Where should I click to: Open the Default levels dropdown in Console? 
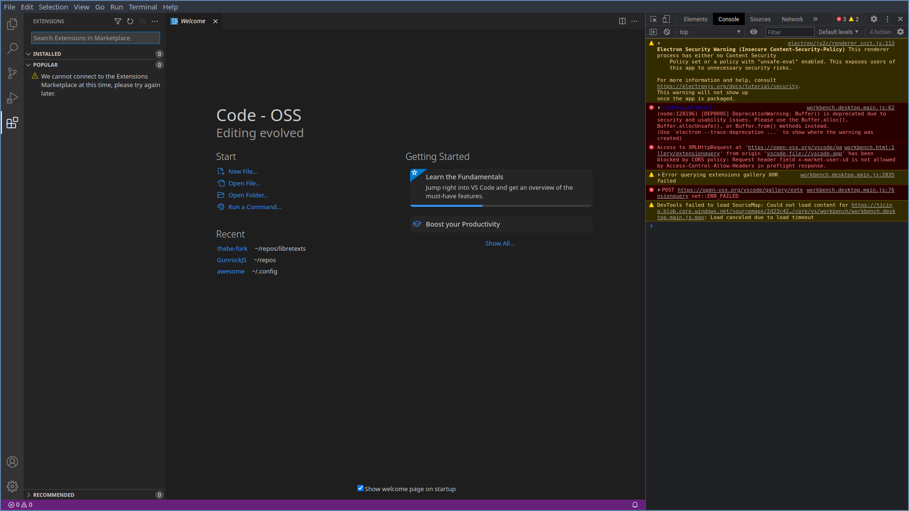tap(838, 32)
